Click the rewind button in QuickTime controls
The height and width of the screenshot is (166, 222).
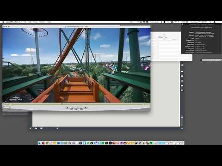[x=72, y=108]
